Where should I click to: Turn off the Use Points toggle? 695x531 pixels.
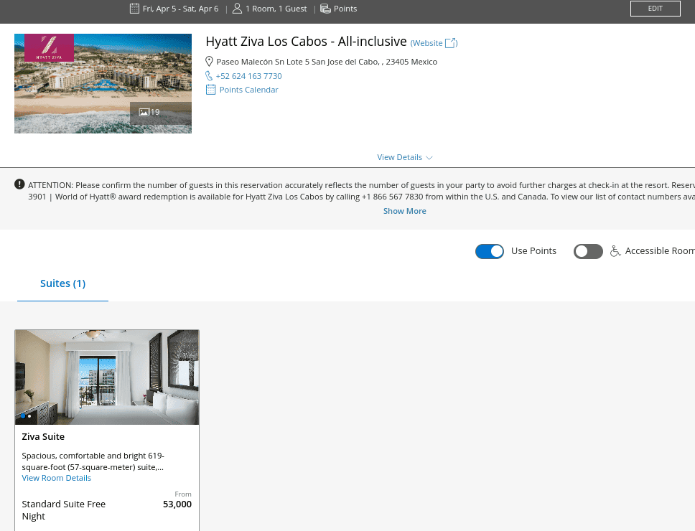[x=490, y=251]
